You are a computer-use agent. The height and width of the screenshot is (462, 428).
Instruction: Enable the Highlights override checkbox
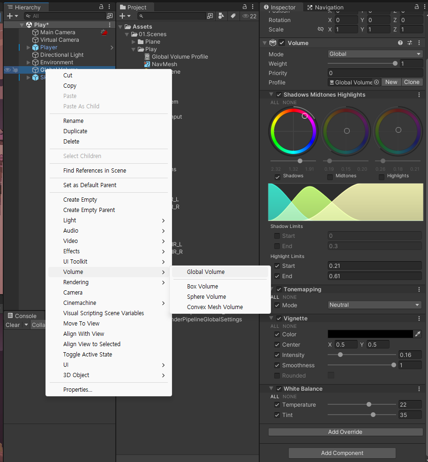(x=382, y=177)
